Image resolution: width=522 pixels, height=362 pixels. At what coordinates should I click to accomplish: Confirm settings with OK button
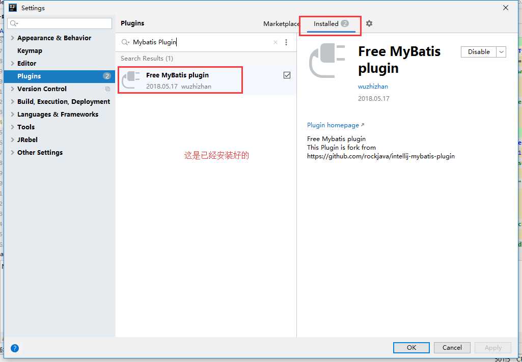(x=411, y=347)
